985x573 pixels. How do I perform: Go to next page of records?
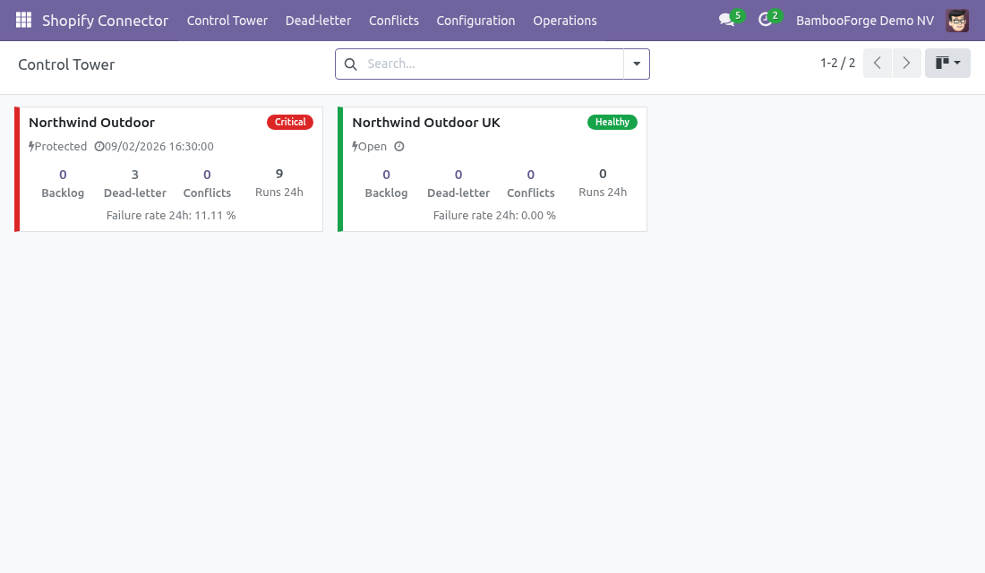pyautogui.click(x=906, y=63)
